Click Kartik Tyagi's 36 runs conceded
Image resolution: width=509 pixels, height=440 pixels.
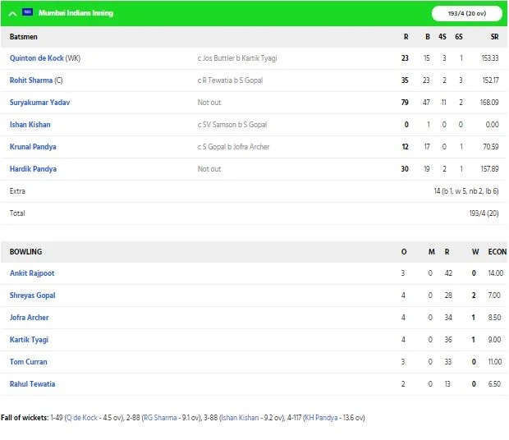(x=448, y=340)
